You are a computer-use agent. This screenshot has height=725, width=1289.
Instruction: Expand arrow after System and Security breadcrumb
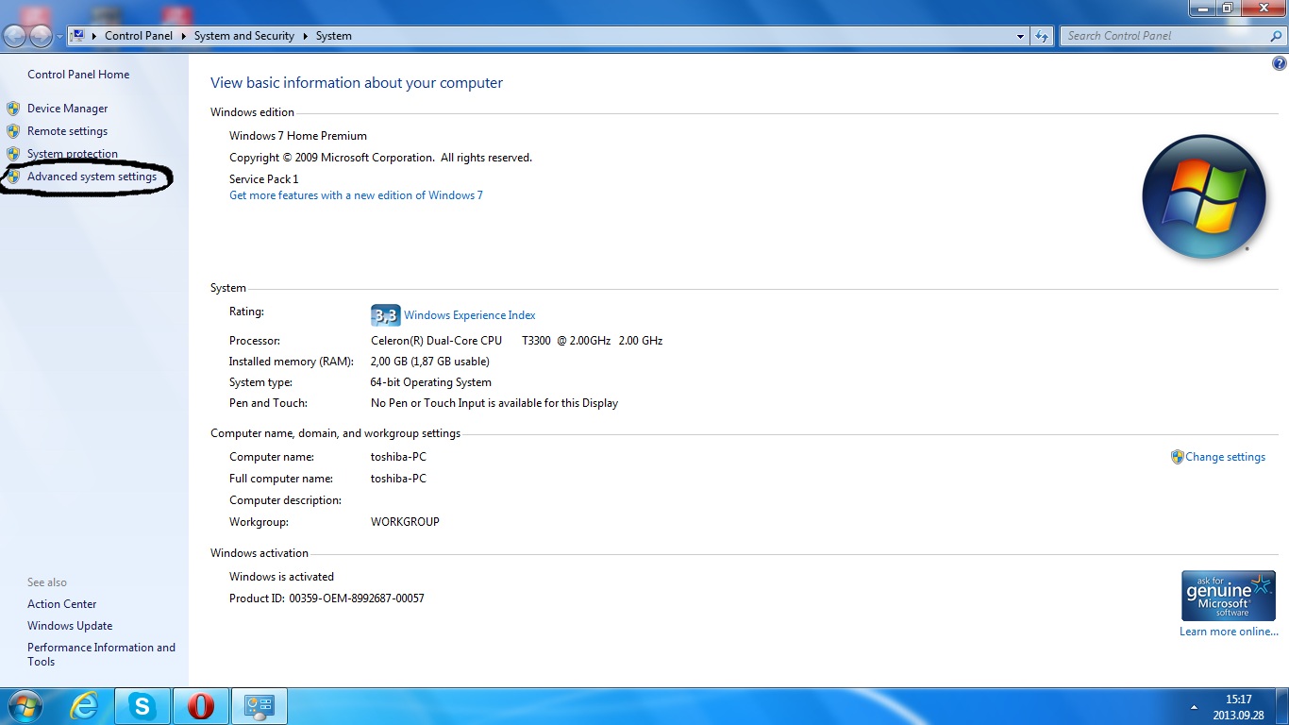pos(305,36)
